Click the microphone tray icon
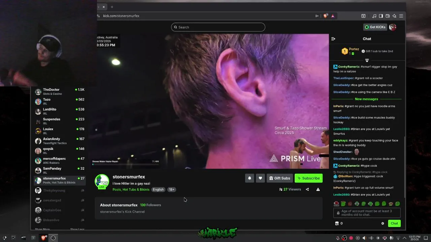The width and height of the screenshot is (431, 242). click(391, 238)
